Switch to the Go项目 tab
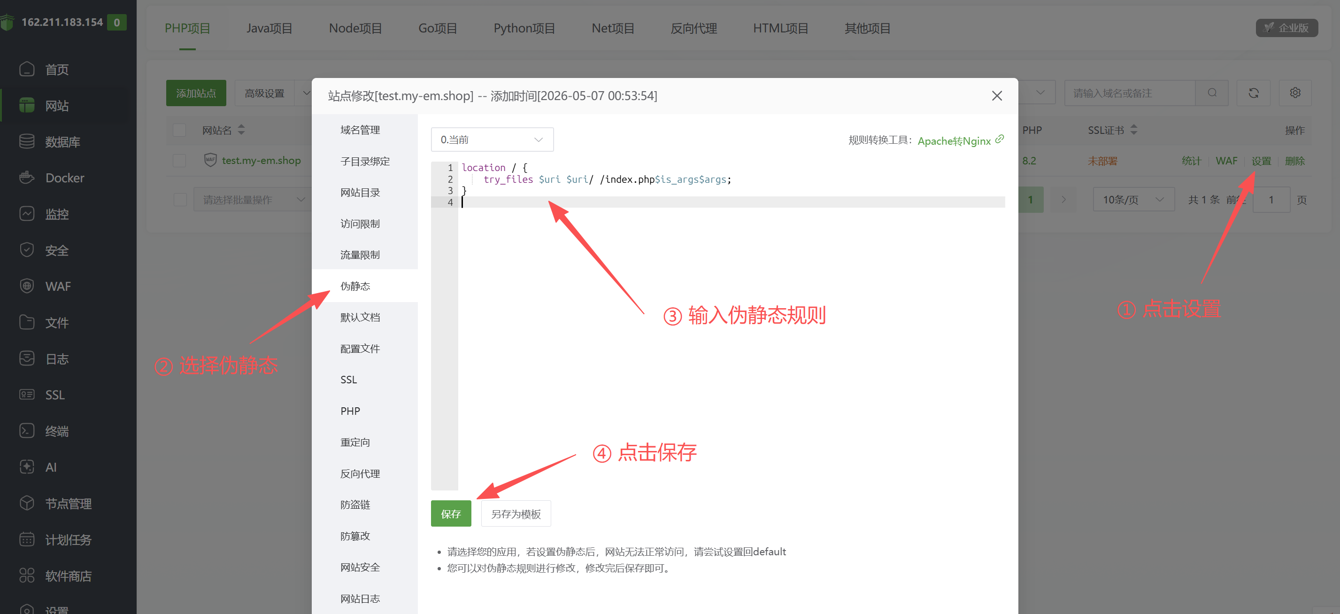This screenshot has width=1340, height=614. (438, 28)
